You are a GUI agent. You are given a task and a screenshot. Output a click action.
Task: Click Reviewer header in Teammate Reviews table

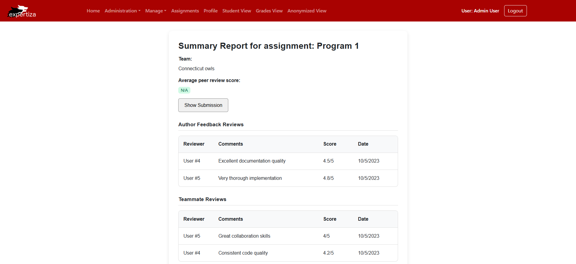coord(194,219)
